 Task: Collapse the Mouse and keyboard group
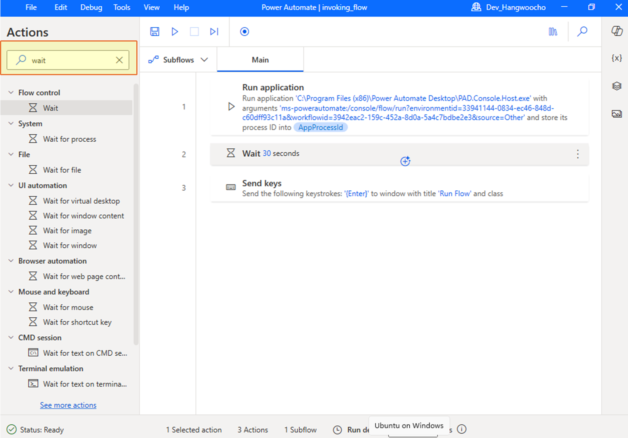coord(11,292)
